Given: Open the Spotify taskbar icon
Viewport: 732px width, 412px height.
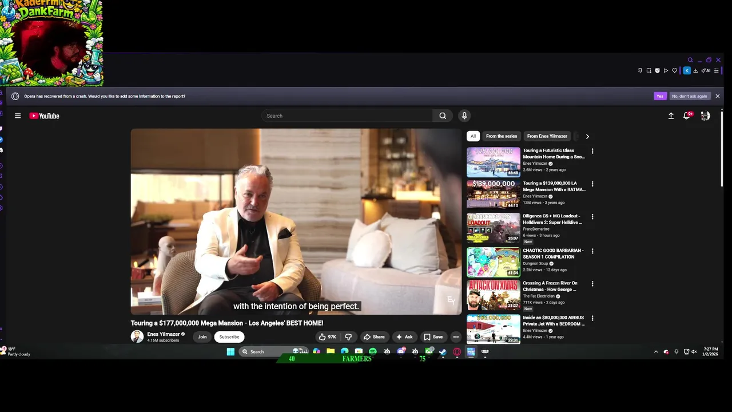Looking at the screenshot, I should [x=372, y=351].
